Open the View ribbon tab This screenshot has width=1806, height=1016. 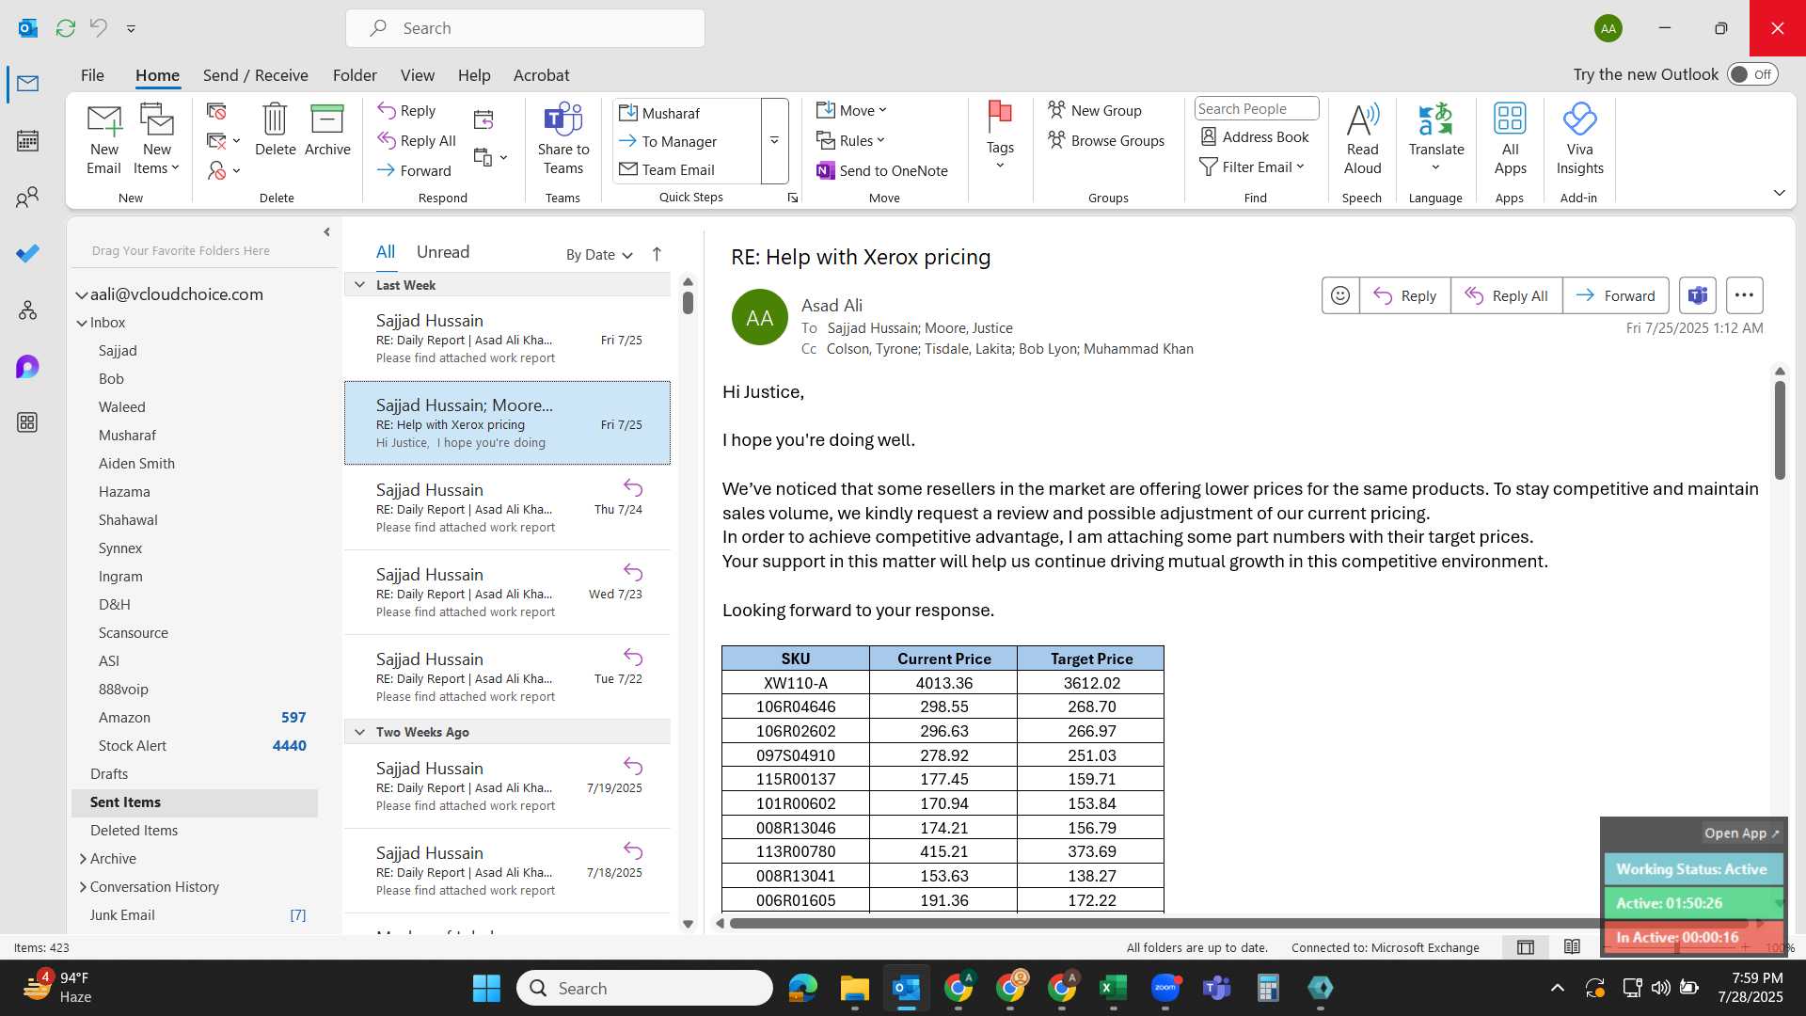pyautogui.click(x=418, y=75)
